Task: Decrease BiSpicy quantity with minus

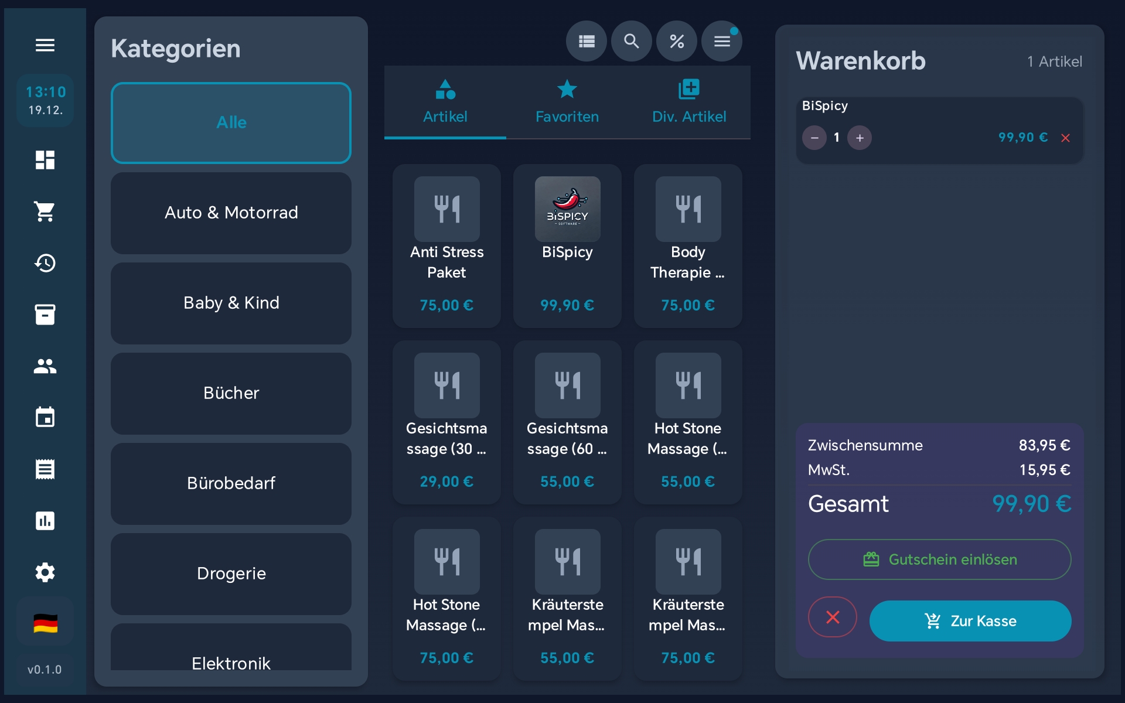Action: click(814, 138)
